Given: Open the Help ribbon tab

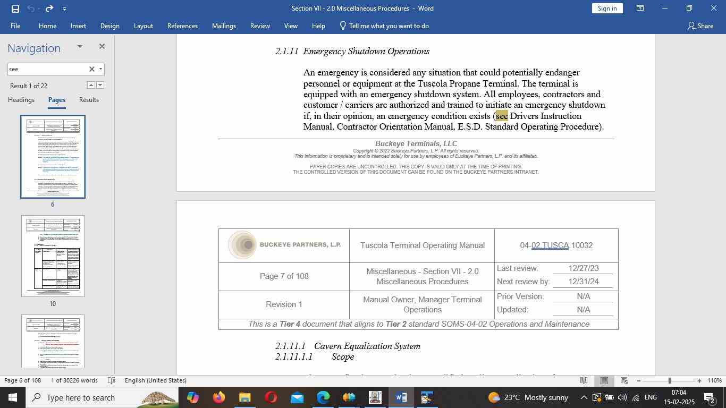Looking at the screenshot, I should pos(318,25).
